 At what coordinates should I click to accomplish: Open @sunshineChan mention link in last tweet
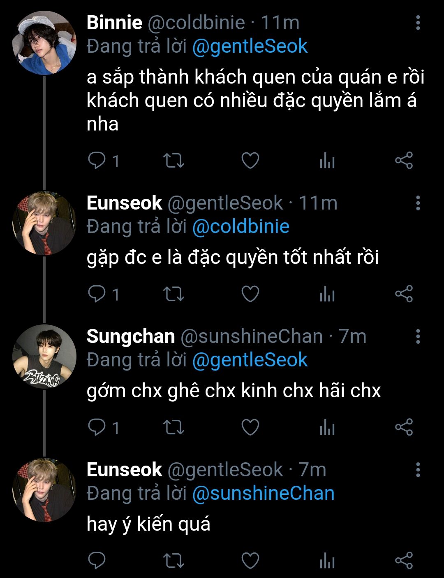pos(263,493)
